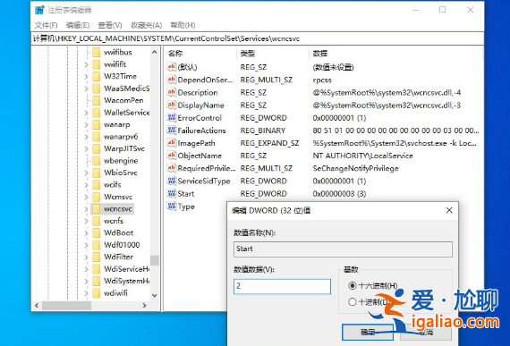Click the tree horizontal scrollbar thumb
The height and width of the screenshot is (346, 510).
pyautogui.click(x=67, y=306)
